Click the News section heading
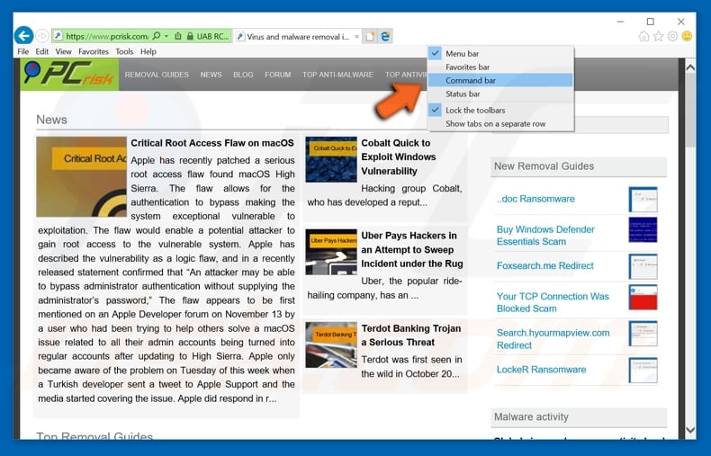The width and height of the screenshot is (711, 456). [51, 120]
